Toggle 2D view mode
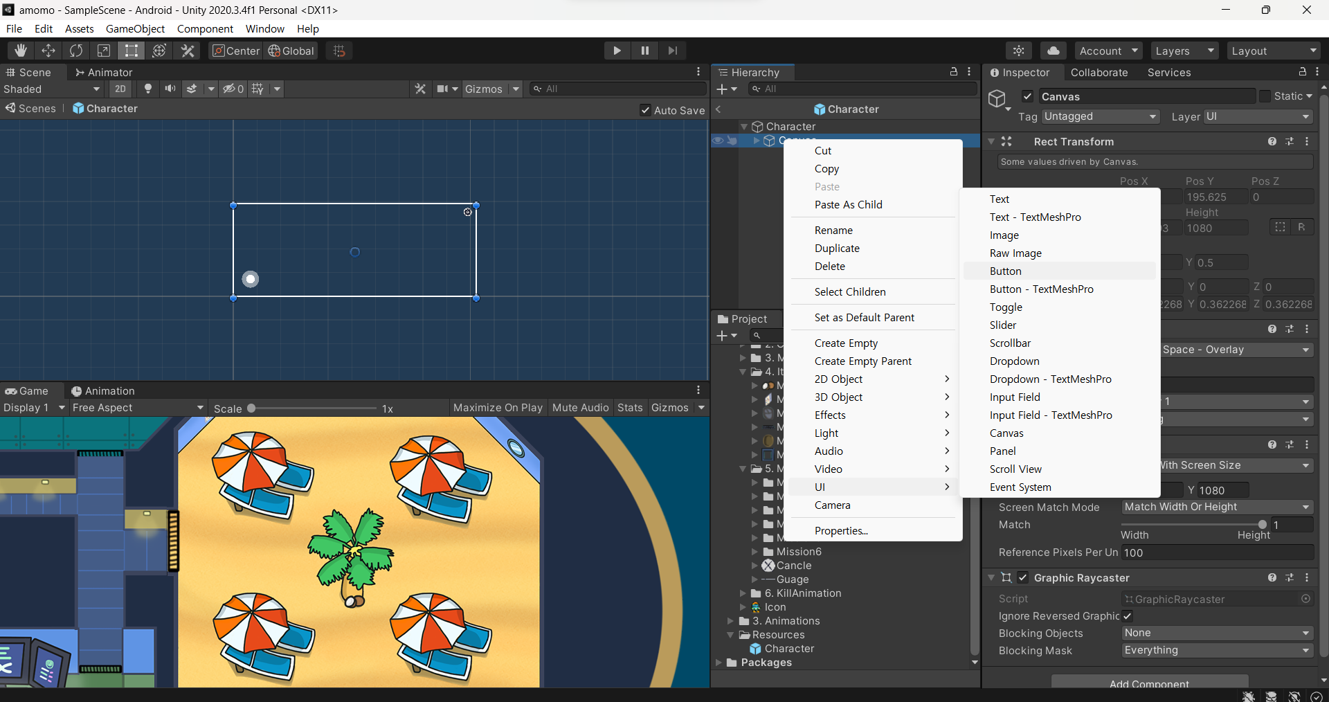Viewport: 1329px width, 702px height. 120,89
